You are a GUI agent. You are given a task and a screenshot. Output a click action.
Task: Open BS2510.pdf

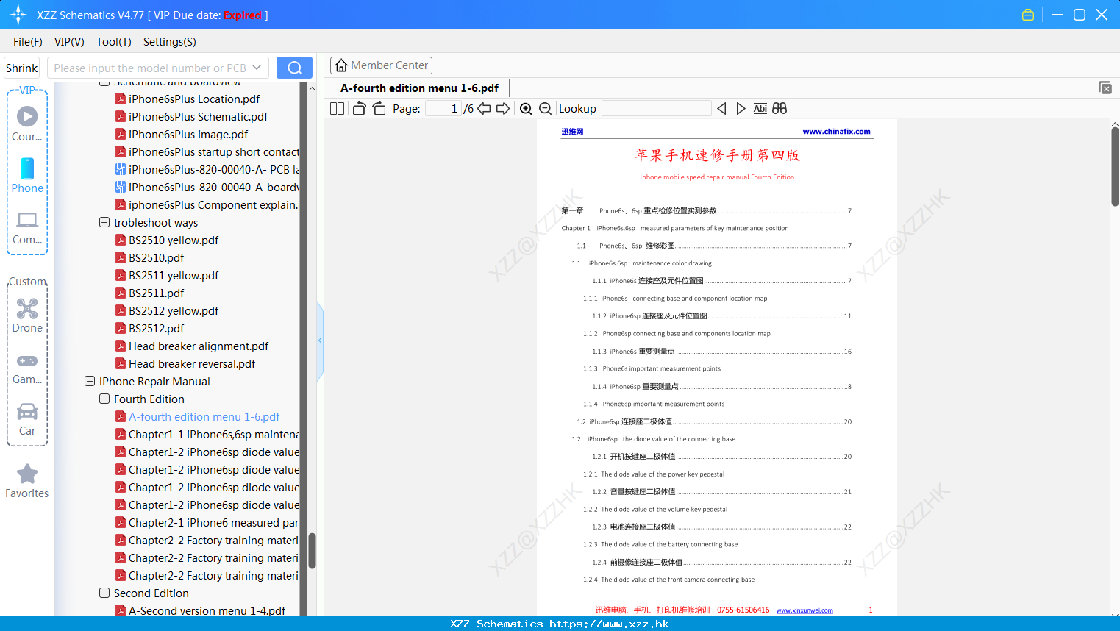(156, 257)
